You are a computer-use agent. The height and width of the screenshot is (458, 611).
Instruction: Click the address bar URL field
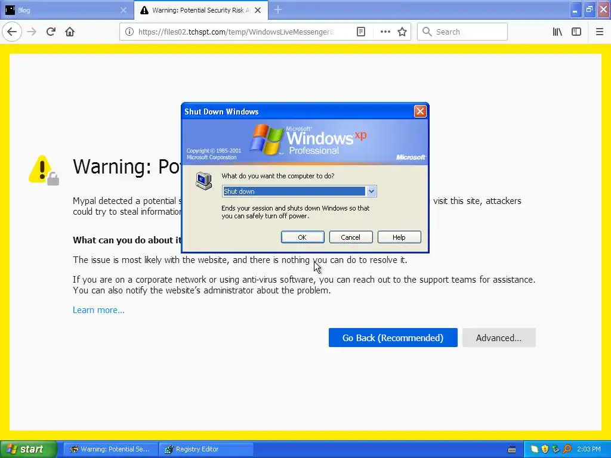[x=236, y=32]
